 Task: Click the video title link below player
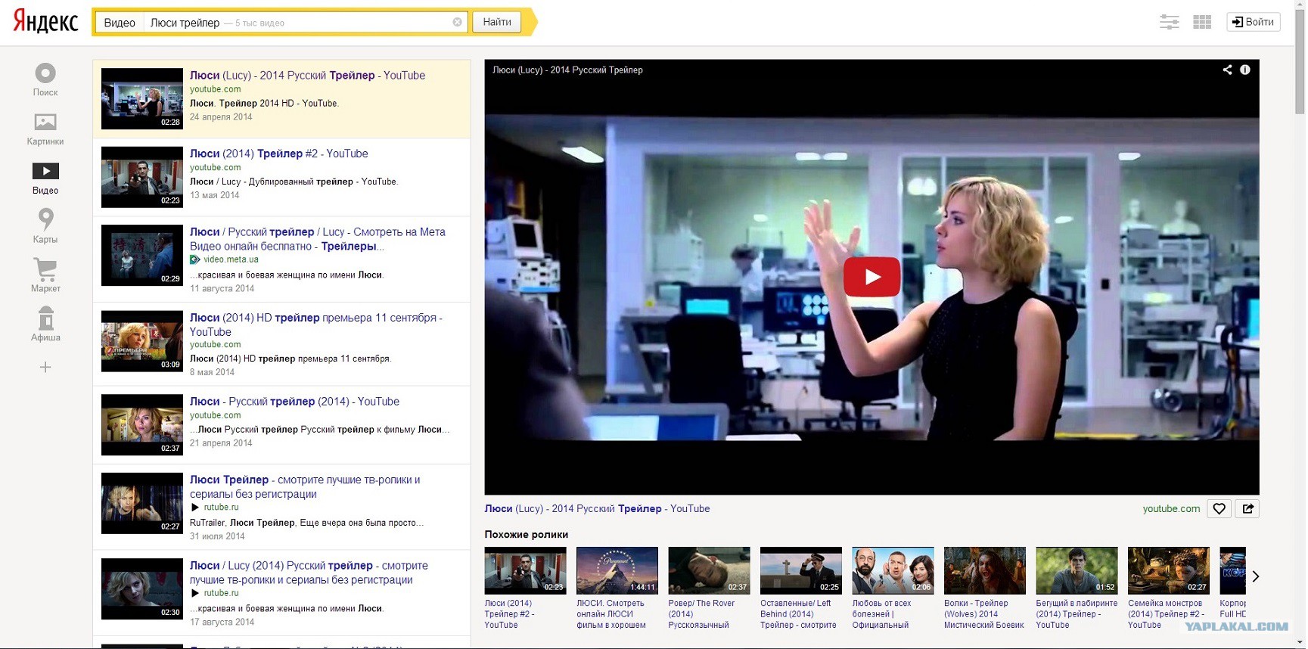pyautogui.click(x=597, y=509)
